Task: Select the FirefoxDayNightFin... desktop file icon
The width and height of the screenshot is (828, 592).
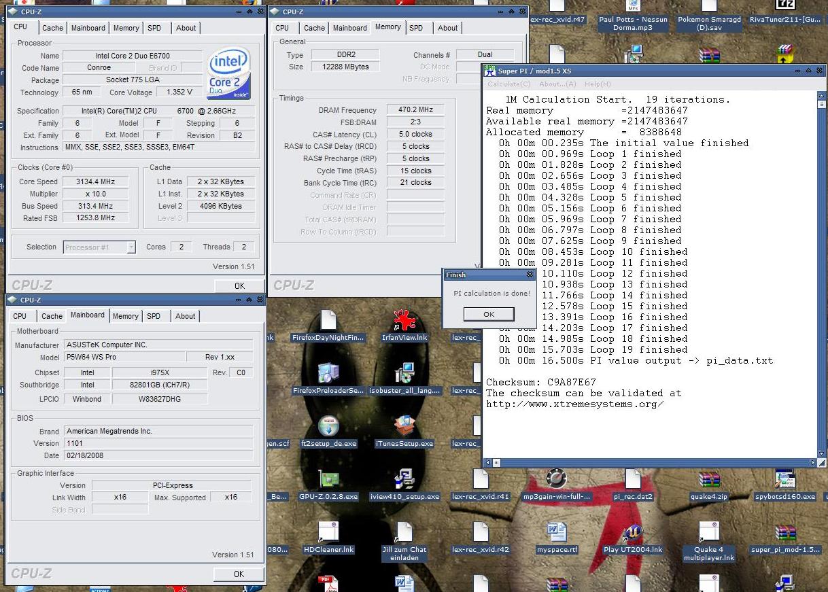Action: point(328,321)
